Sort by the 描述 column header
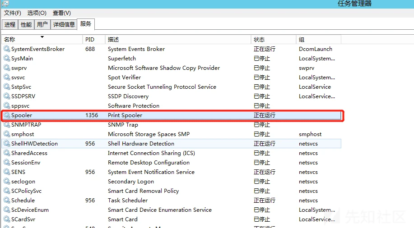 pyautogui.click(x=178, y=39)
